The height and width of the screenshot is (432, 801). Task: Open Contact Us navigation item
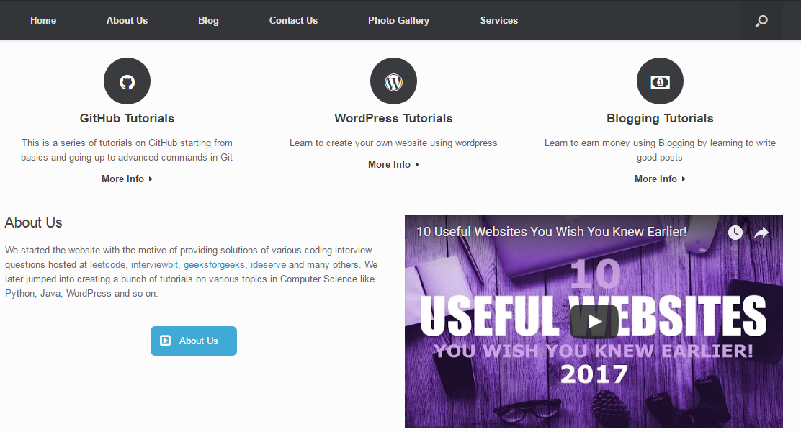pos(293,20)
